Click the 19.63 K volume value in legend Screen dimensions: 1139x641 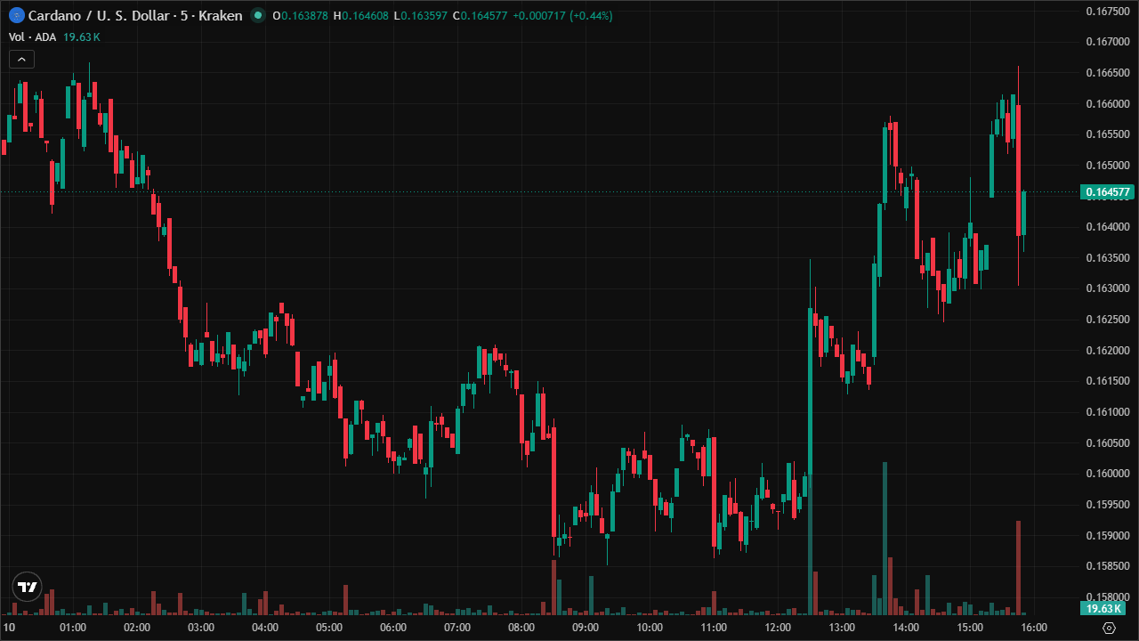[82, 37]
